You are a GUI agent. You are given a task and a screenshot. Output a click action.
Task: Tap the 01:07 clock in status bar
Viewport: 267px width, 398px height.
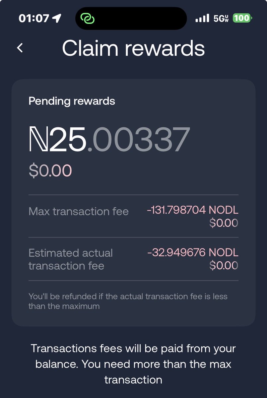[34, 18]
